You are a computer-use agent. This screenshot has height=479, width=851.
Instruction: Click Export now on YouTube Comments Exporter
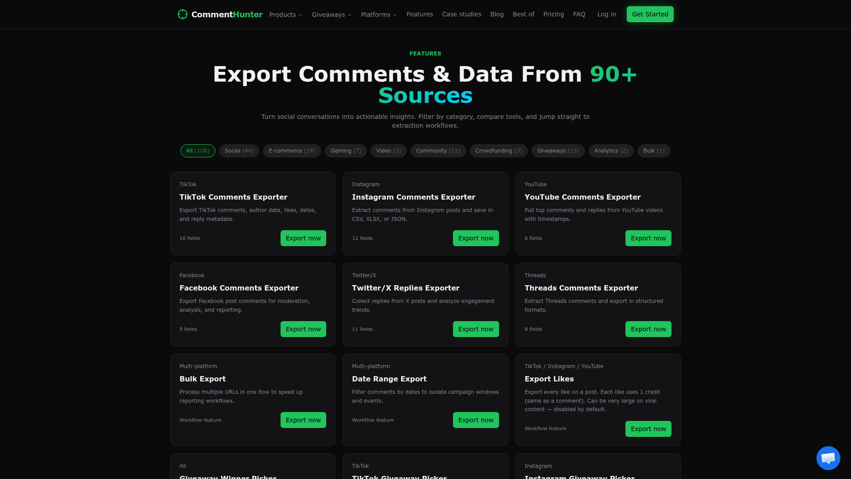click(x=648, y=238)
